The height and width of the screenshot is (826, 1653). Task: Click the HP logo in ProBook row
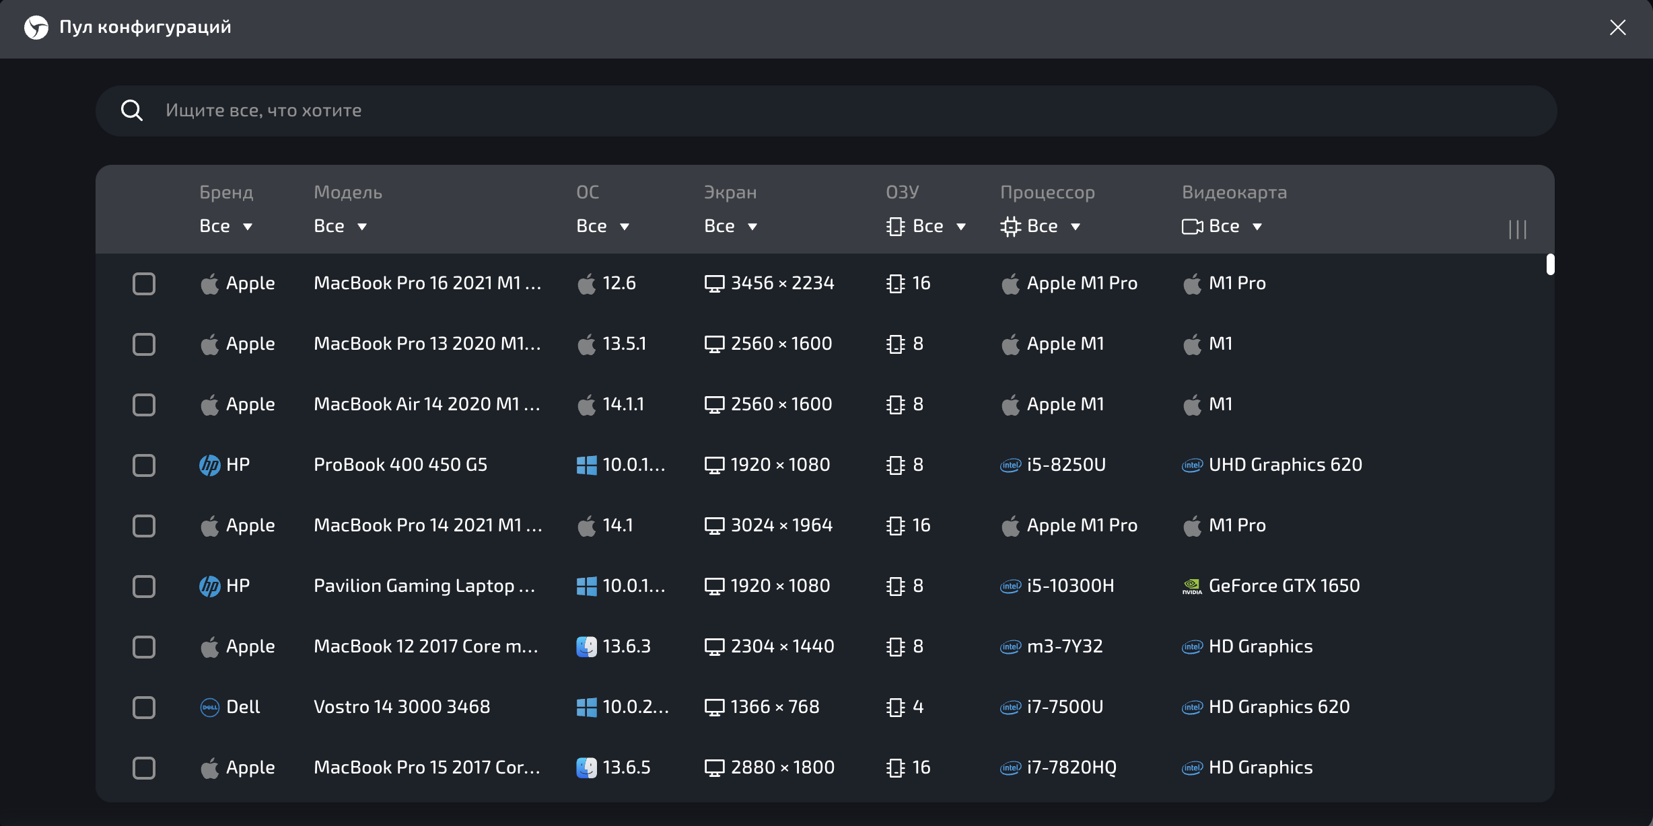click(x=210, y=465)
